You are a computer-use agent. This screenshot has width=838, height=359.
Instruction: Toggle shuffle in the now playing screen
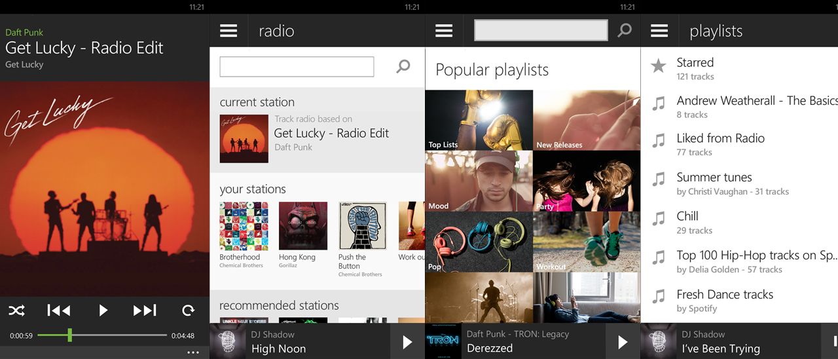(16, 311)
